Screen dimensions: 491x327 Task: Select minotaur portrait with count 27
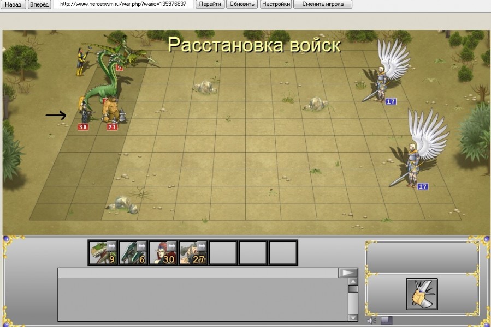(193, 252)
